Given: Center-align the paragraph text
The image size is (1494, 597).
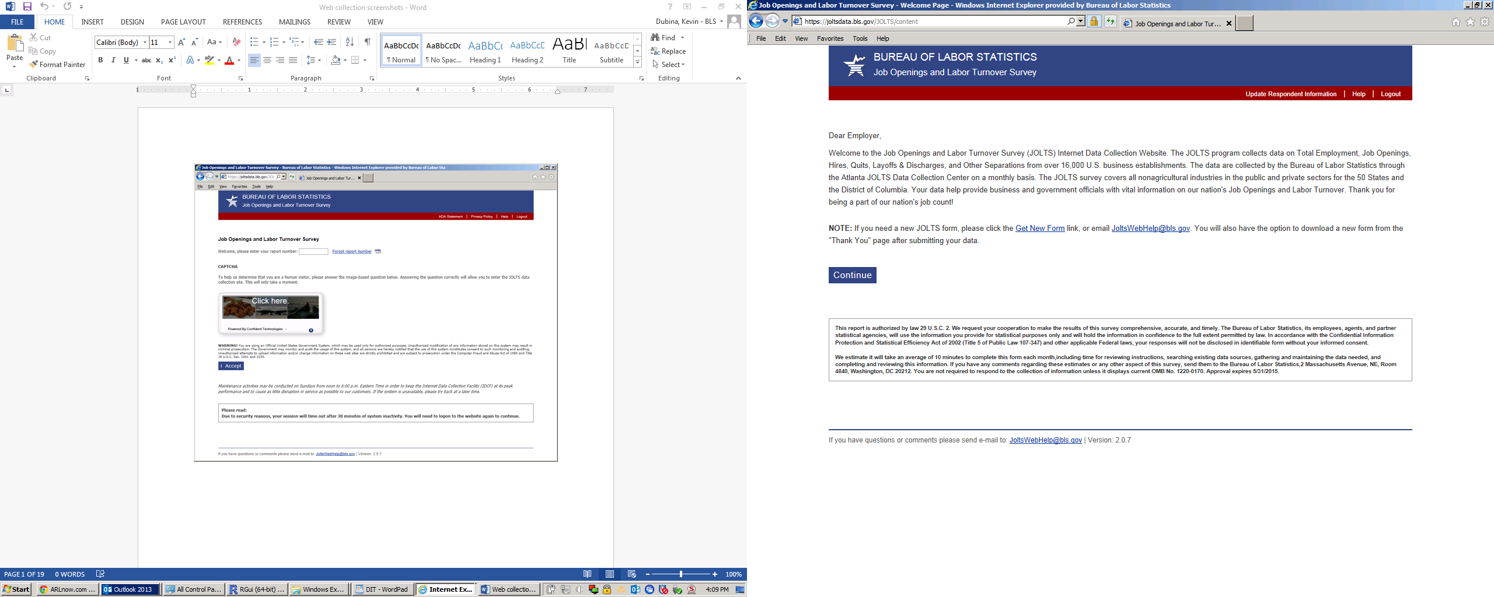Looking at the screenshot, I should (267, 60).
